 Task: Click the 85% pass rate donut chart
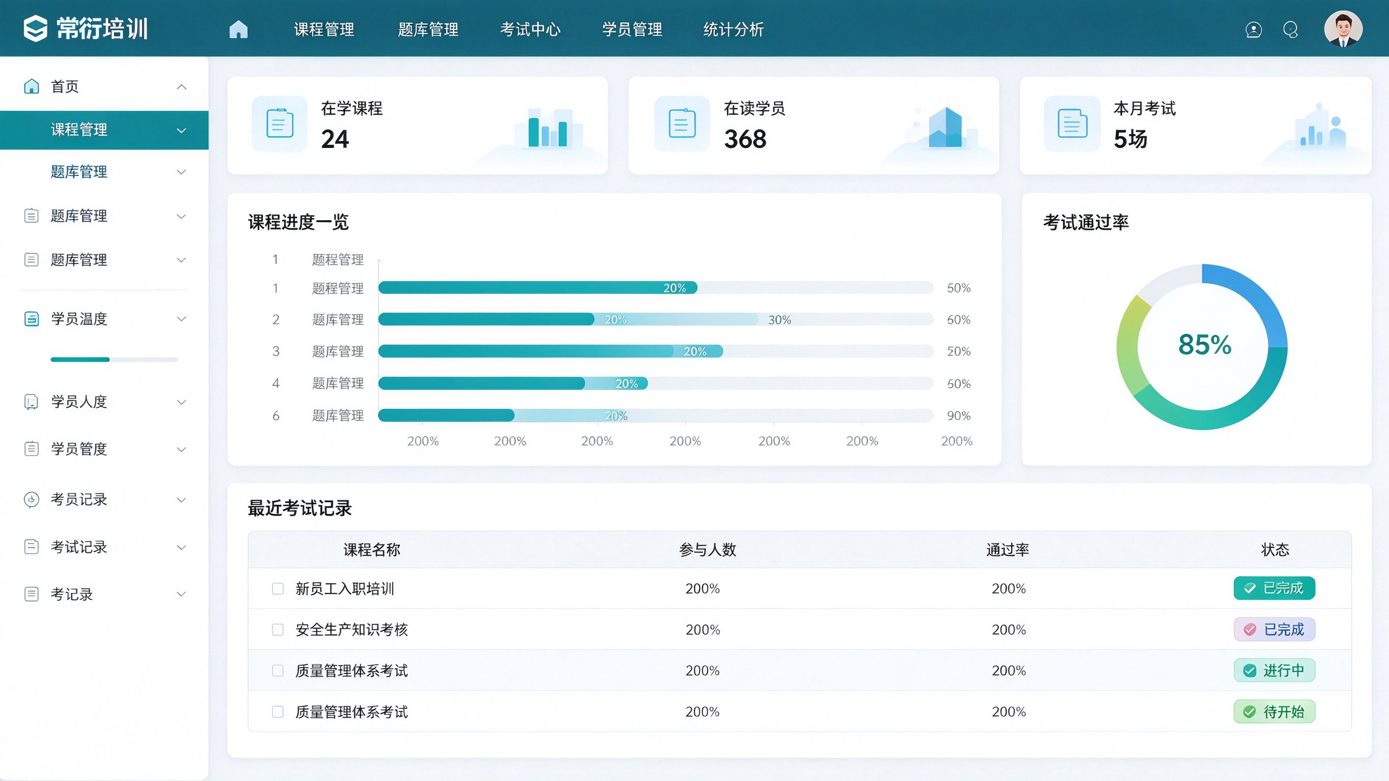tap(1202, 347)
